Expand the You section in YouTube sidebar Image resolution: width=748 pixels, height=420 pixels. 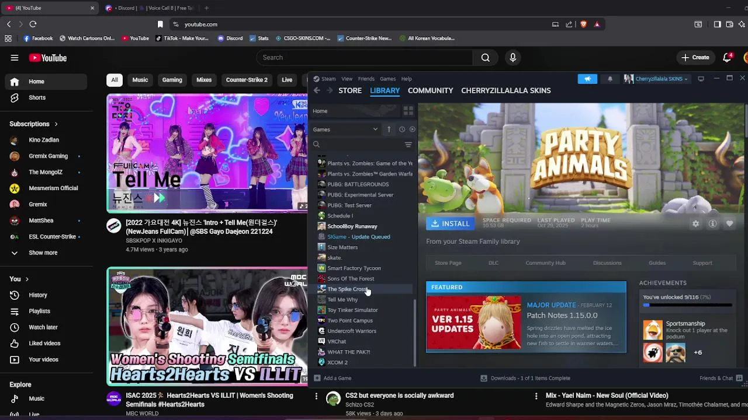[x=19, y=279]
